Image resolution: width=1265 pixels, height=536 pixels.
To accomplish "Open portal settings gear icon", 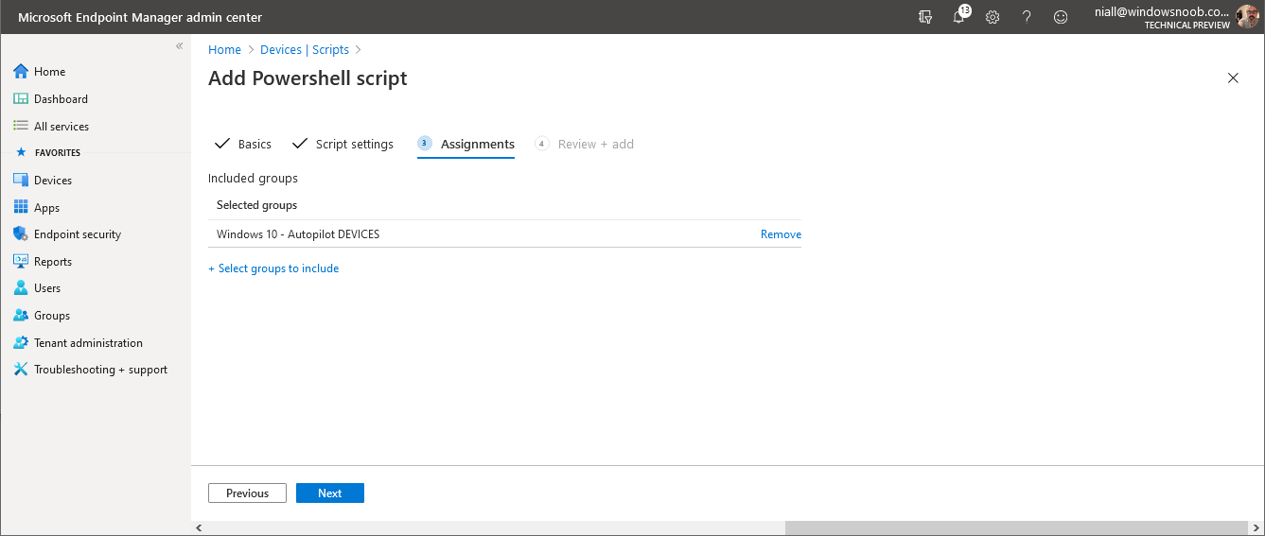I will pyautogui.click(x=993, y=17).
